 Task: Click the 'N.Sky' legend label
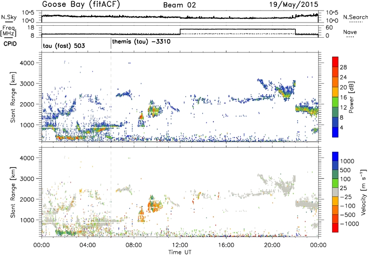(x=9, y=17)
